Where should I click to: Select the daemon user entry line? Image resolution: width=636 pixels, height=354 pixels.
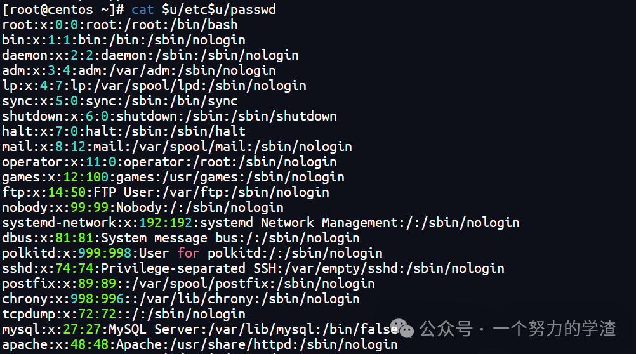click(150, 55)
